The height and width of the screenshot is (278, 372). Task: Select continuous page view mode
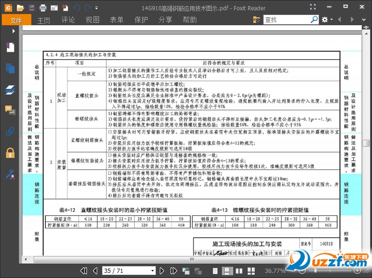point(227,271)
